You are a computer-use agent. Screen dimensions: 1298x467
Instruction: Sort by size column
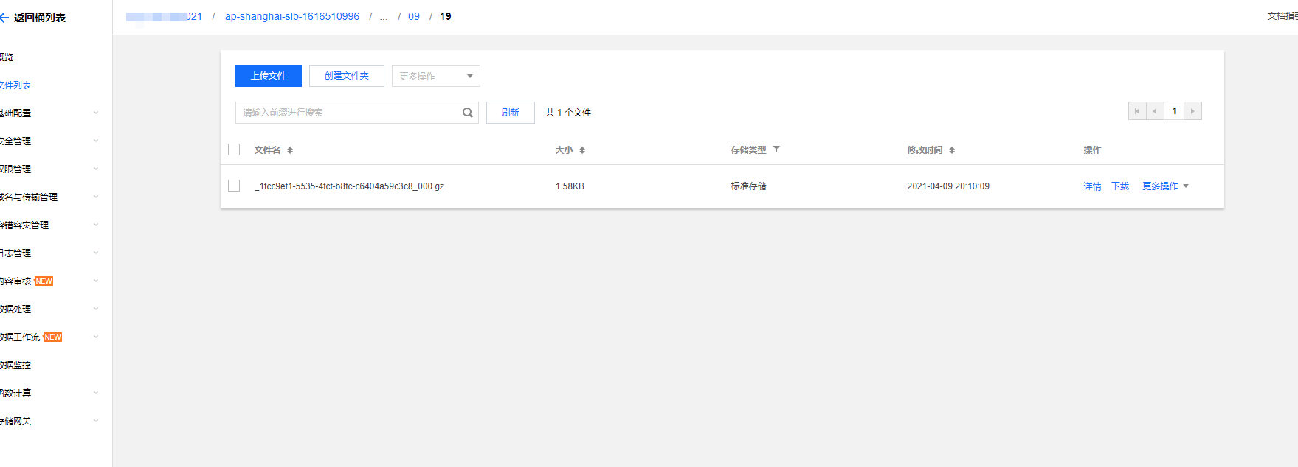click(x=582, y=150)
